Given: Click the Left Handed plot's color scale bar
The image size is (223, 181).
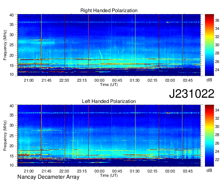Looking at the screenshot, I should [x=209, y=136].
